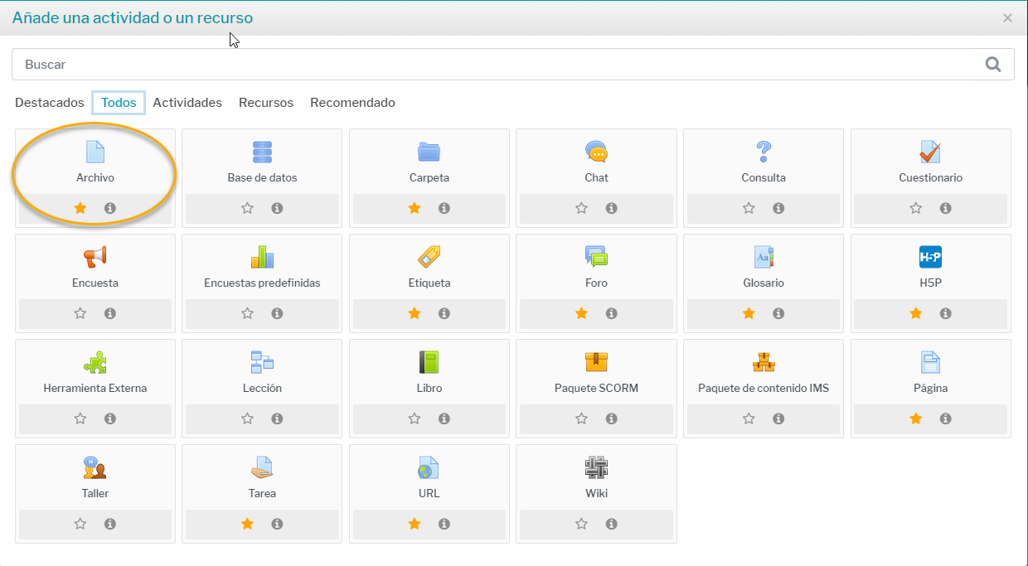Star the Chat activity as favorite

click(581, 208)
